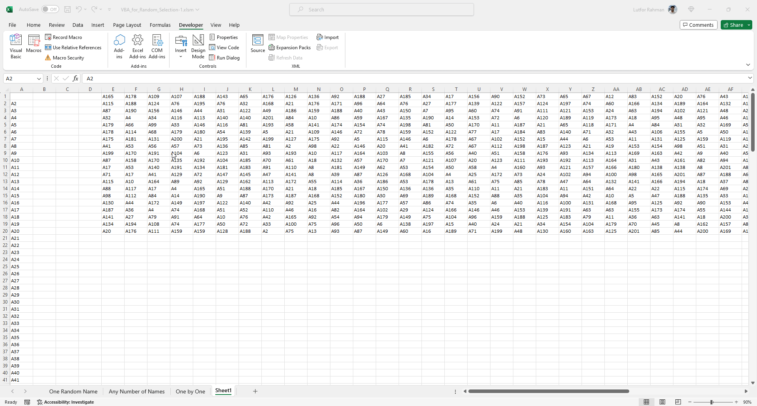Open the Lutfor Rahman account picture
This screenshot has width=757, height=406.
pyautogui.click(x=673, y=9)
